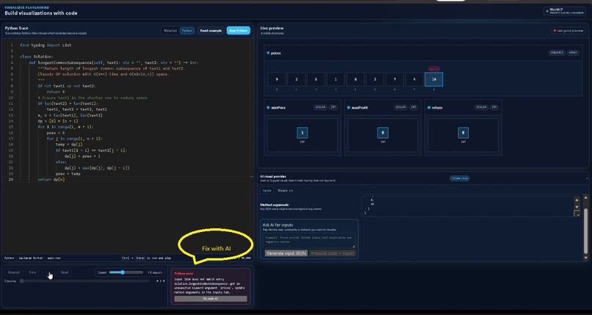The height and width of the screenshot is (315, 592).
Task: Click line number 14 in the gutter
Action: coord(11,121)
